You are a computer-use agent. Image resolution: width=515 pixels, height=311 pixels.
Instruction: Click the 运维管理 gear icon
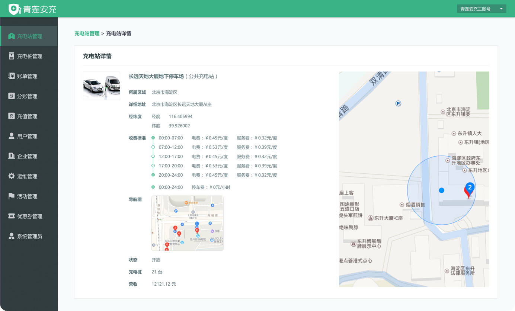coord(12,176)
